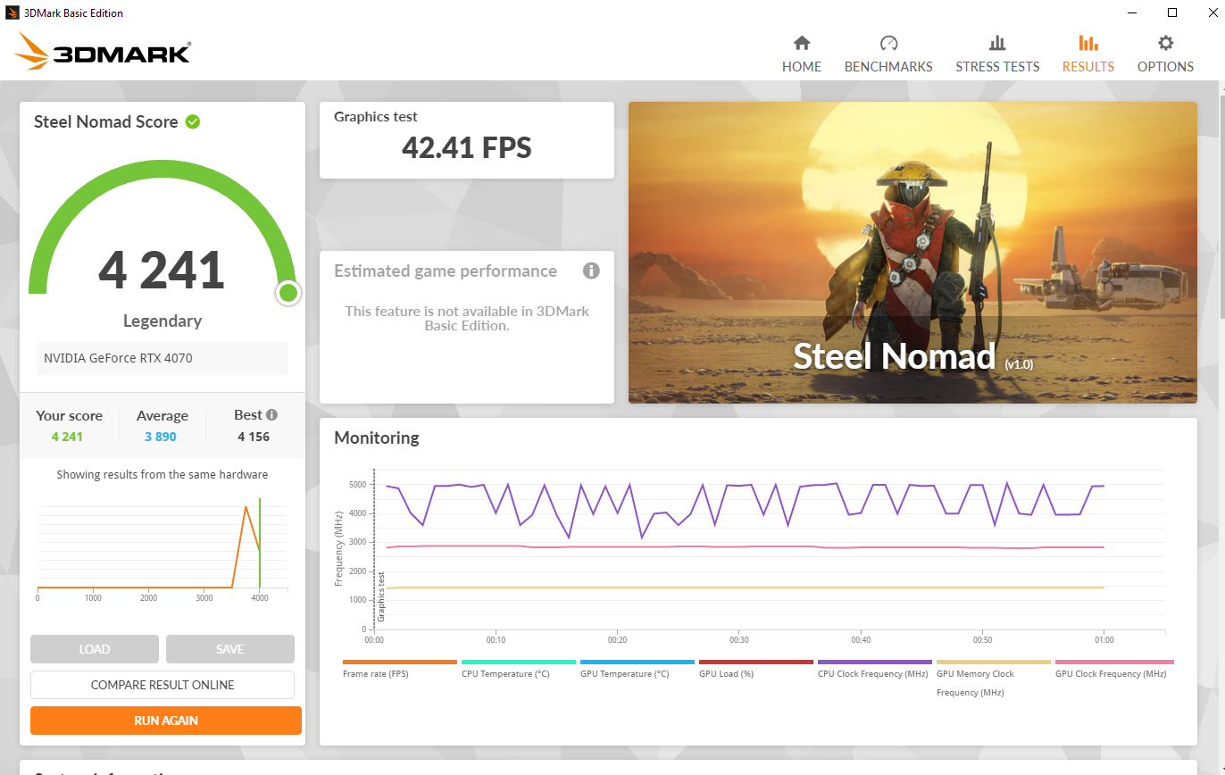
Task: Click the Home house icon
Action: [x=802, y=43]
